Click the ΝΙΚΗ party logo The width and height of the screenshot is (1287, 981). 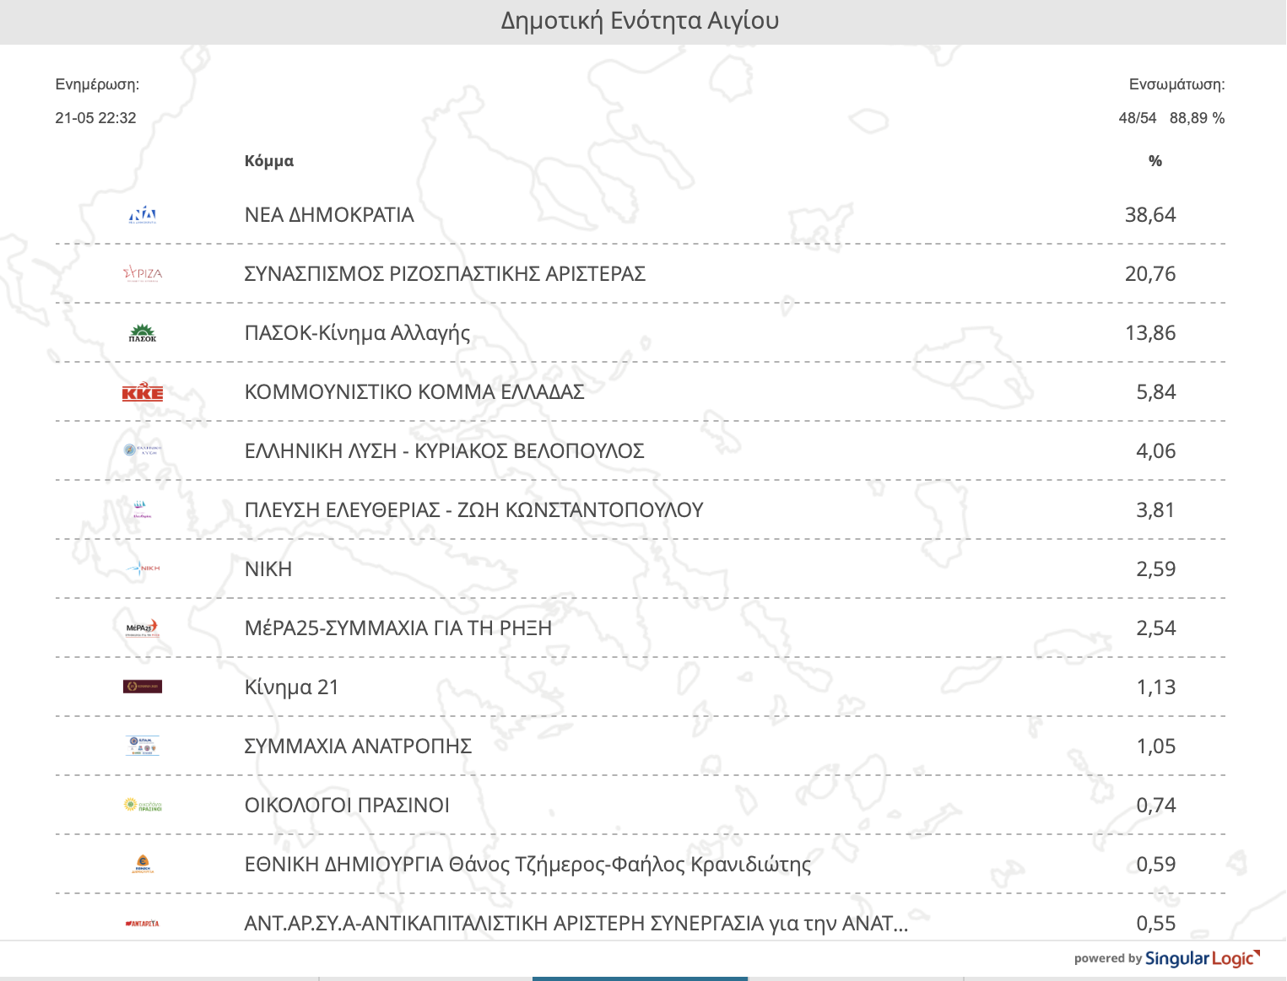click(x=143, y=569)
